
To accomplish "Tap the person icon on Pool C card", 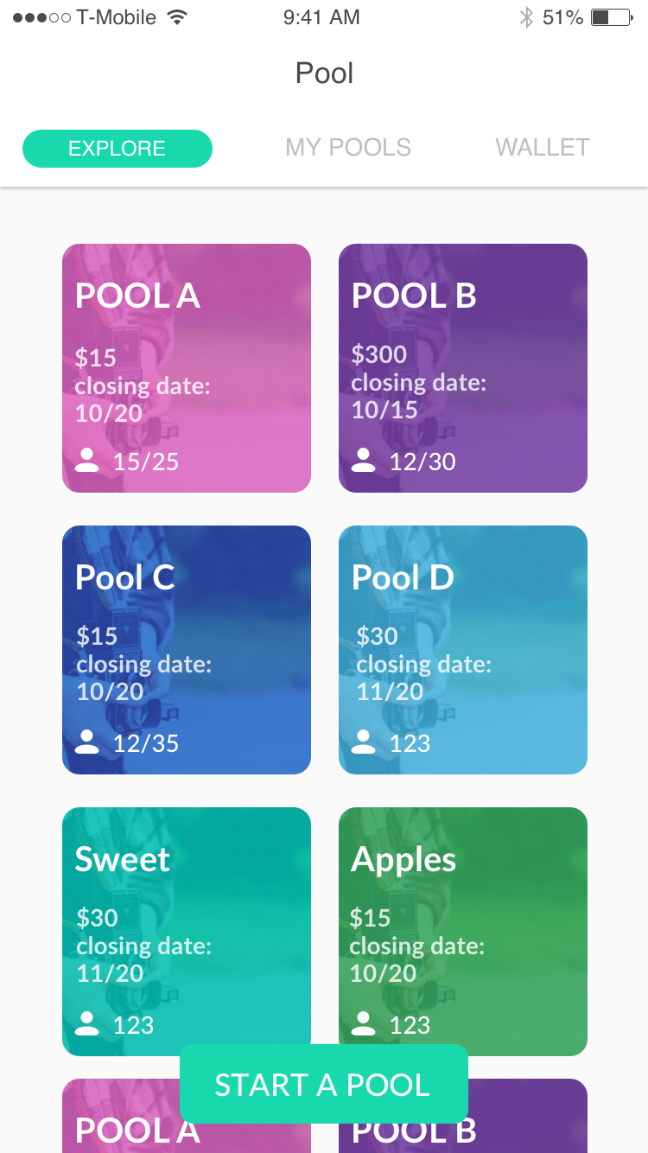I will click(x=87, y=742).
